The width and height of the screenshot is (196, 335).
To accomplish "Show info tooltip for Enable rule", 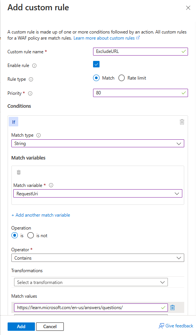I will click(34, 65).
